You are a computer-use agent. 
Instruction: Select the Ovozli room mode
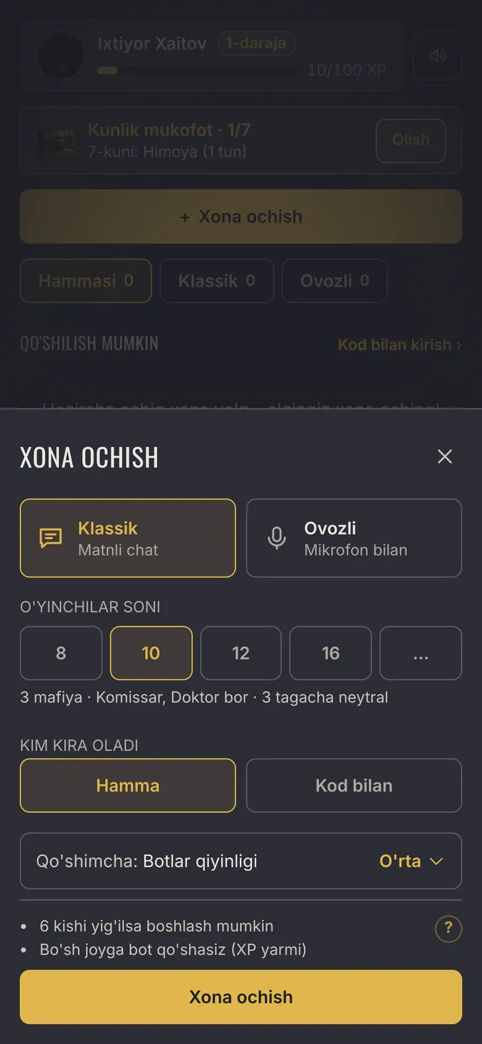(354, 538)
